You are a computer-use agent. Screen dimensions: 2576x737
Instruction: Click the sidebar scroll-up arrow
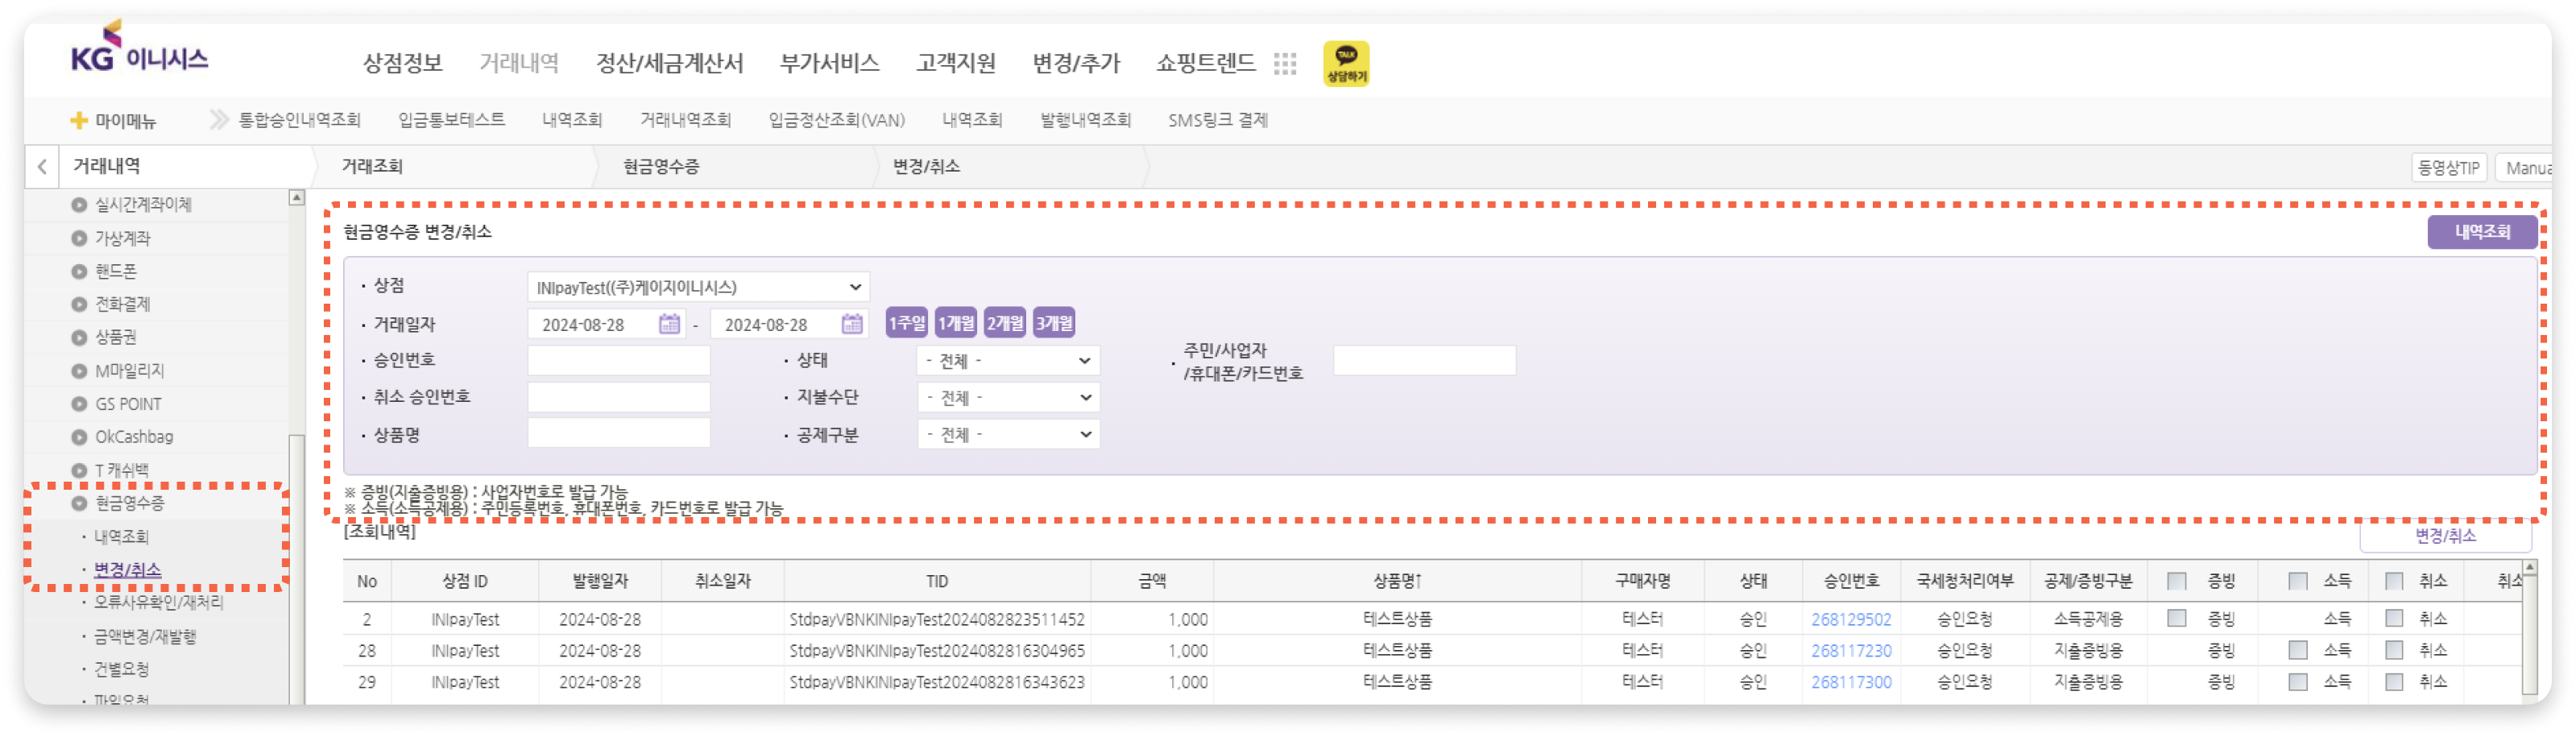click(296, 198)
